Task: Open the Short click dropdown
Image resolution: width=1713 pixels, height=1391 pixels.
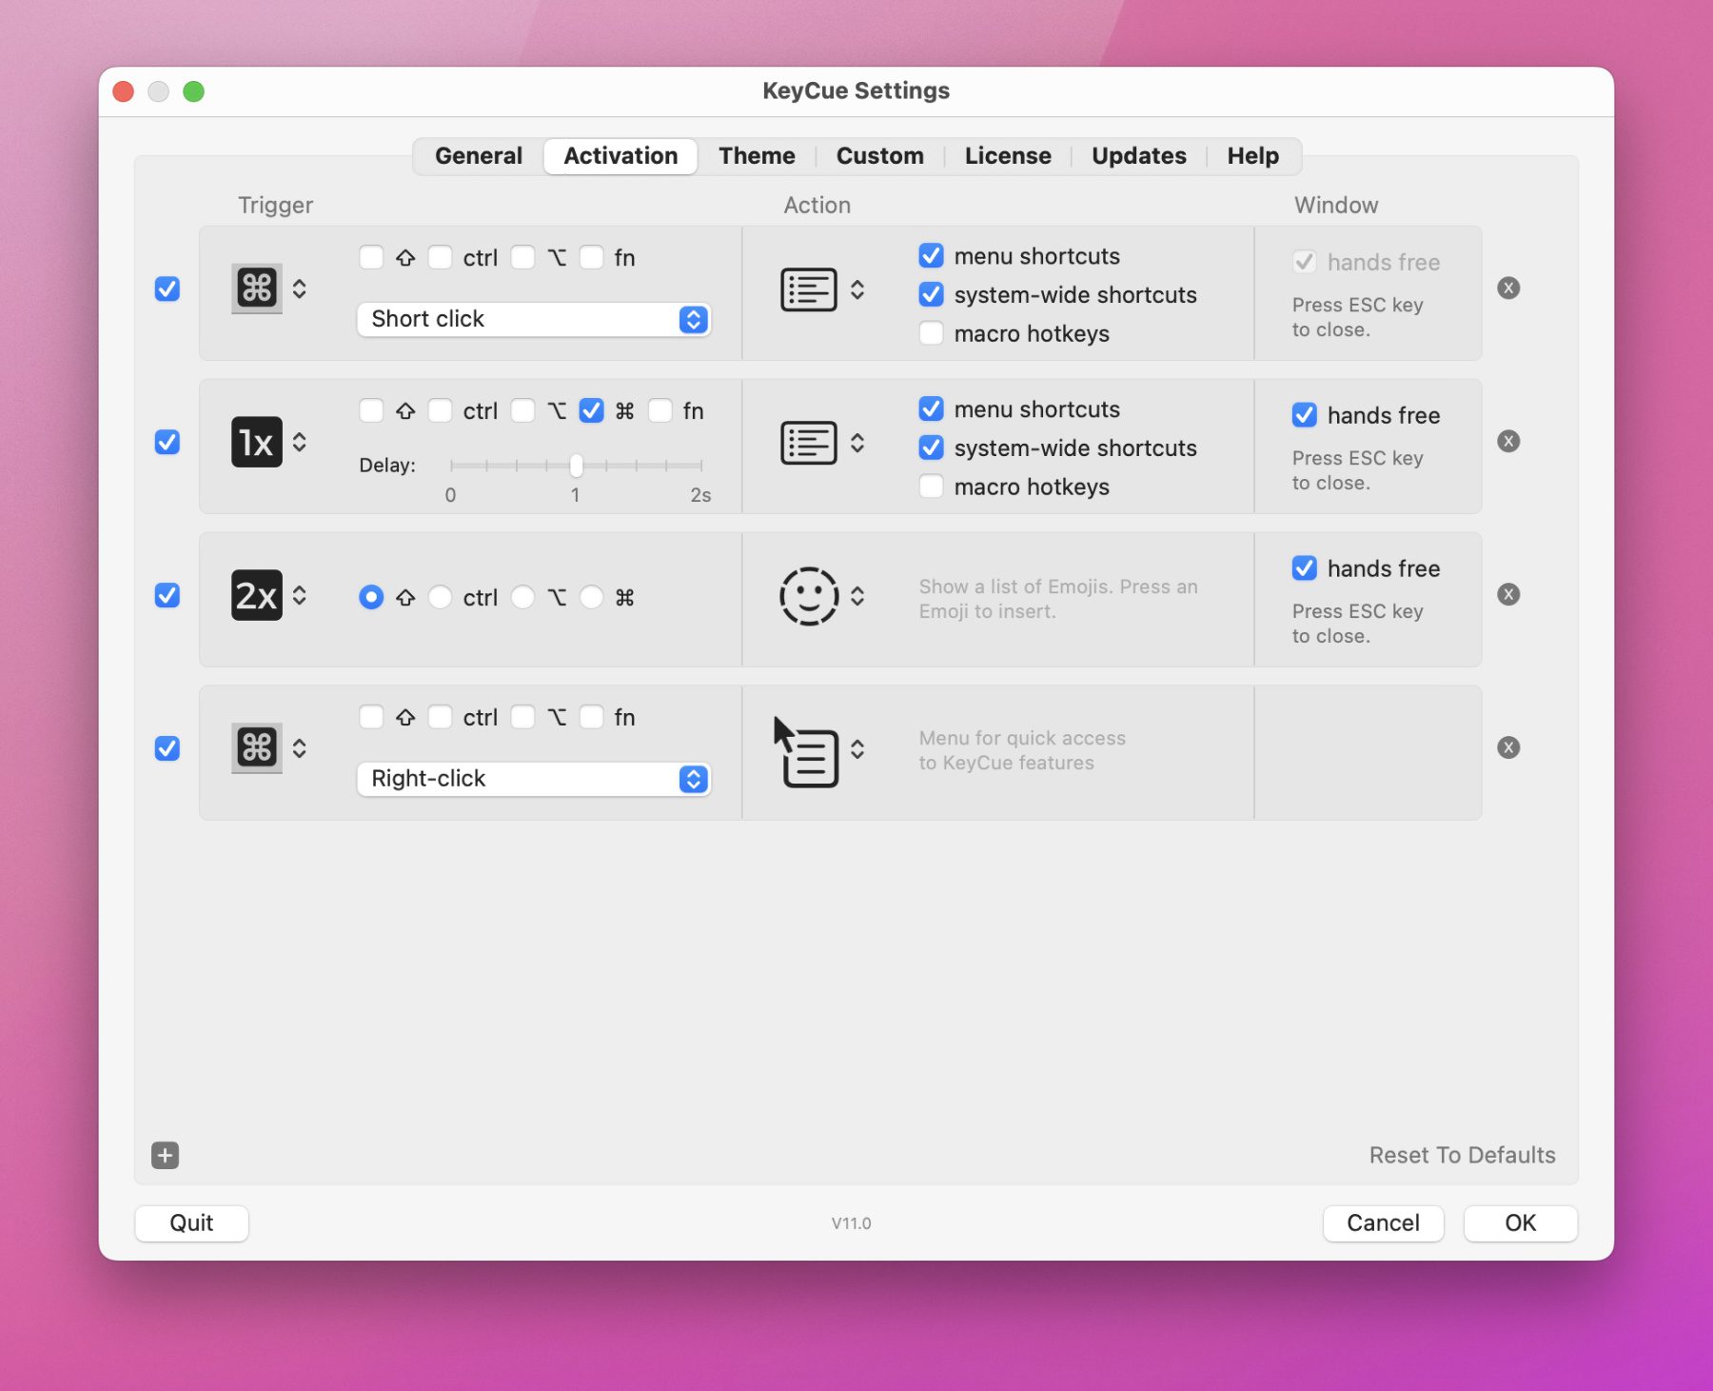Action: [x=533, y=319]
